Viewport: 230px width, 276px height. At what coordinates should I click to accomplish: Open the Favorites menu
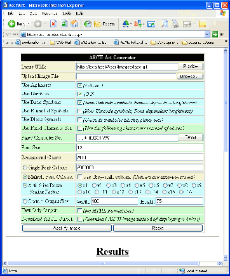50,13
